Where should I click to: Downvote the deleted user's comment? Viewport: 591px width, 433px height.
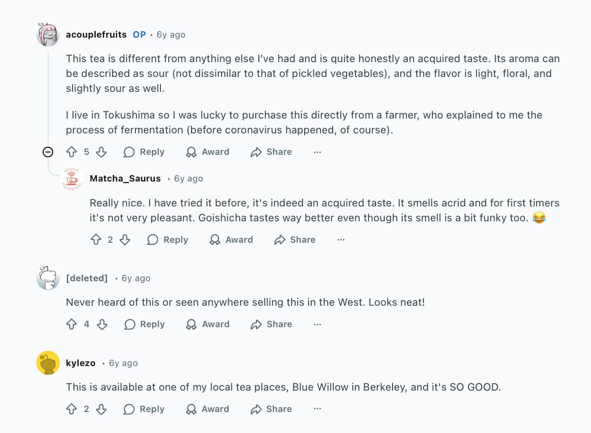coord(102,324)
